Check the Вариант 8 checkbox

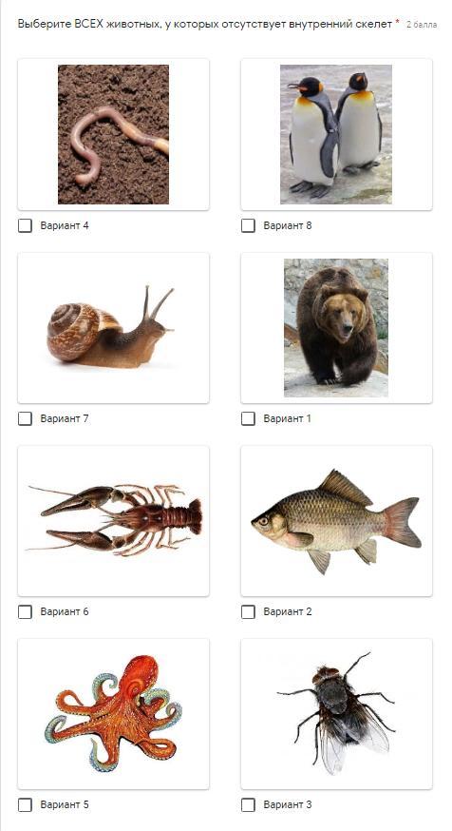[x=248, y=225]
